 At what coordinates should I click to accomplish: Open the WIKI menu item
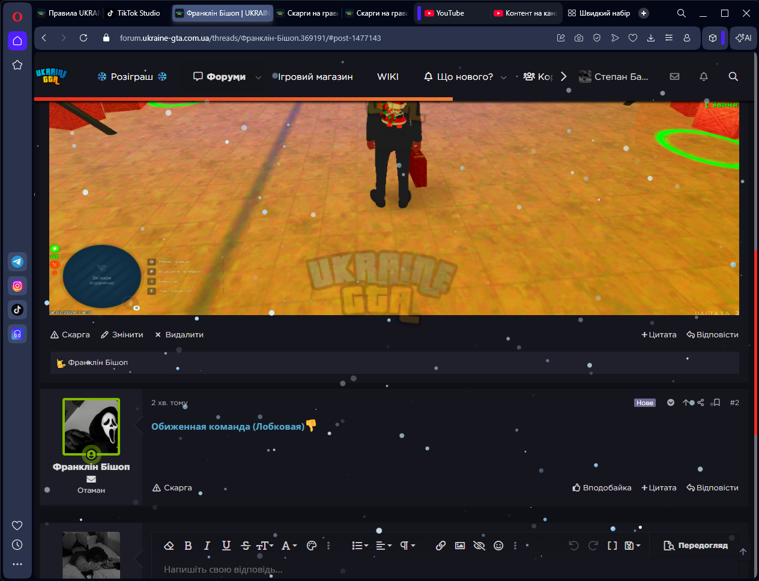point(388,77)
